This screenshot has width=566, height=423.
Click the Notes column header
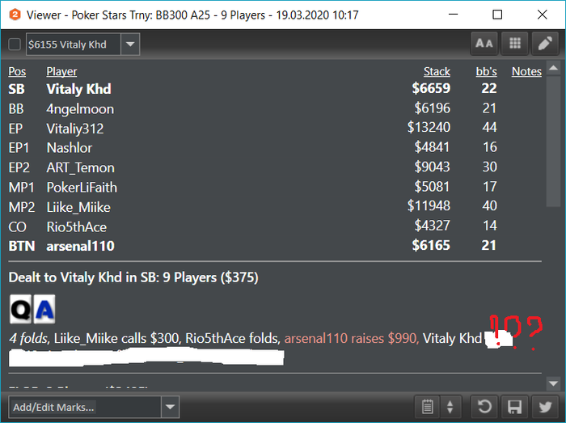click(x=526, y=71)
